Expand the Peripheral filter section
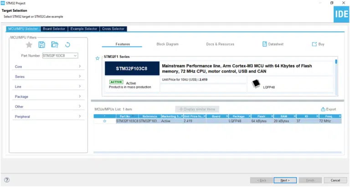The height and width of the screenshot is (187, 350). (x=48, y=117)
